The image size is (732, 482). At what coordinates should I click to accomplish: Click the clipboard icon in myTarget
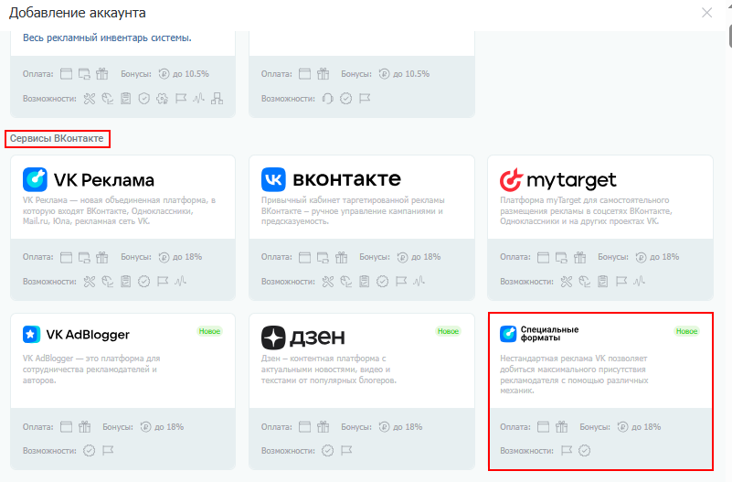(x=602, y=282)
